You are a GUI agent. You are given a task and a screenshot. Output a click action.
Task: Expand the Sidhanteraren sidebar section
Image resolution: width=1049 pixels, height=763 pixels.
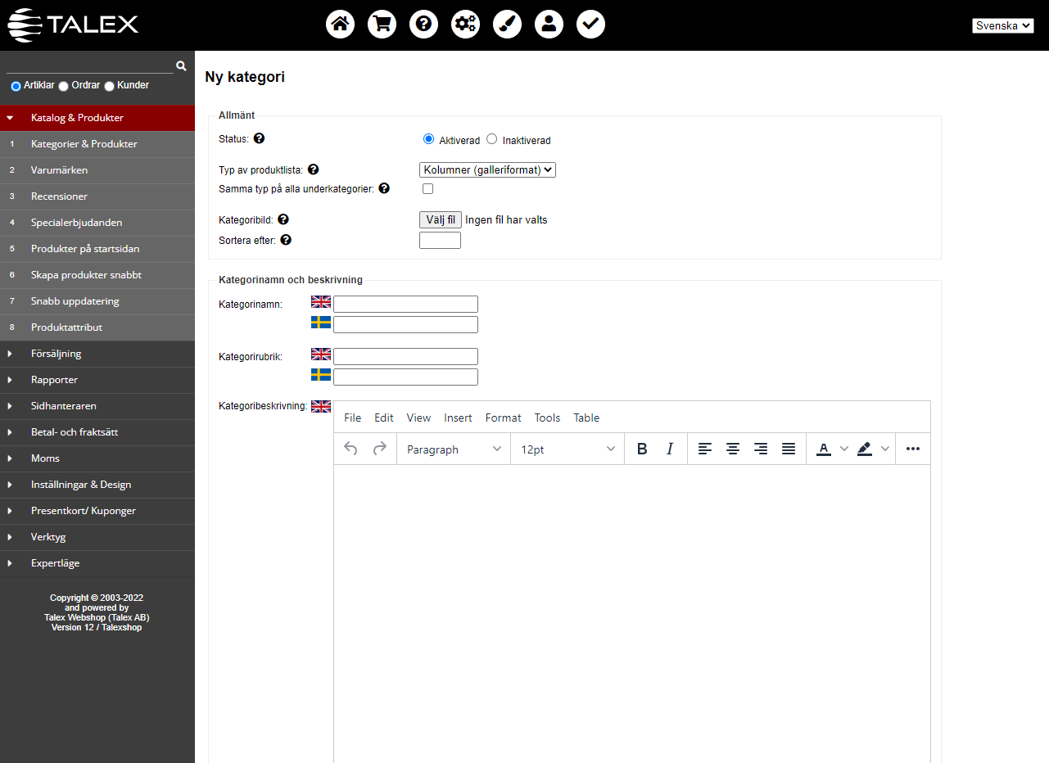tap(97, 406)
